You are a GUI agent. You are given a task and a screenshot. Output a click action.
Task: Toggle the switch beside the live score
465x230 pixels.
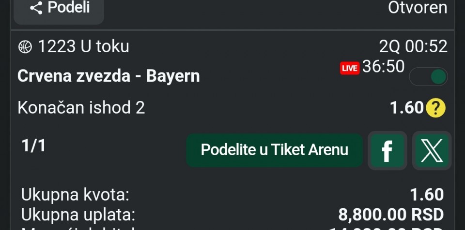coord(429,76)
